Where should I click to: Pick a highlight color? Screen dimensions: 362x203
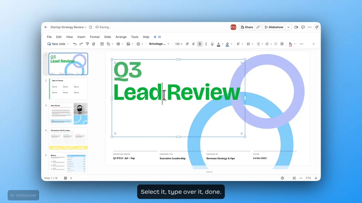(x=227, y=44)
